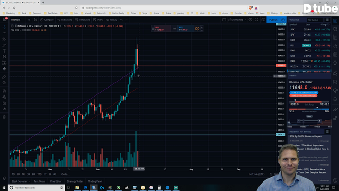The height and width of the screenshot is (191, 339).
Task: Open the Watchlist dropdown
Action: tap(295, 20)
